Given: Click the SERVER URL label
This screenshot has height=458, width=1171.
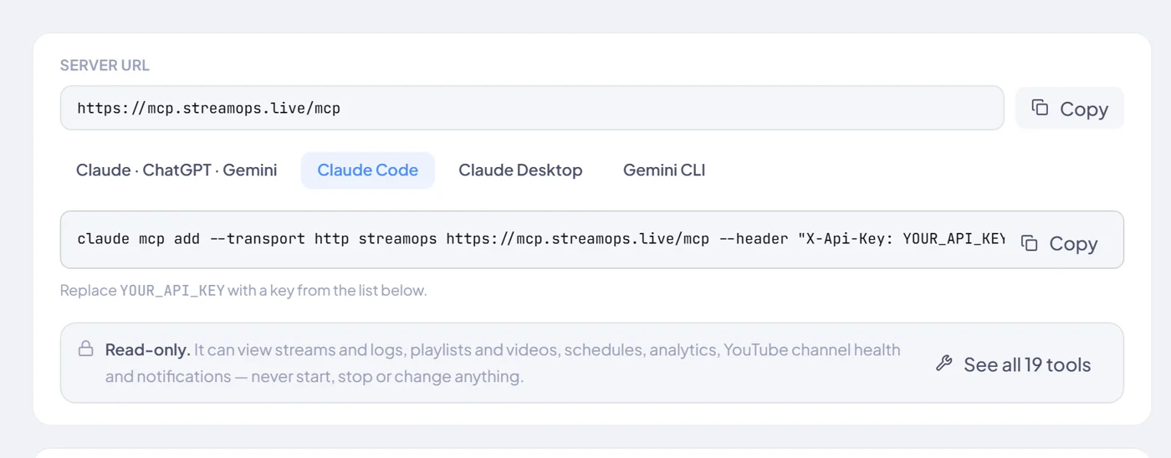Looking at the screenshot, I should (x=105, y=65).
